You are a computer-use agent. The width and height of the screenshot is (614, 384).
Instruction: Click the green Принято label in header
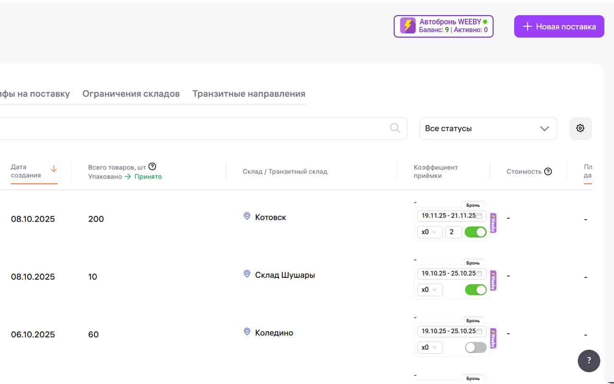coord(148,177)
